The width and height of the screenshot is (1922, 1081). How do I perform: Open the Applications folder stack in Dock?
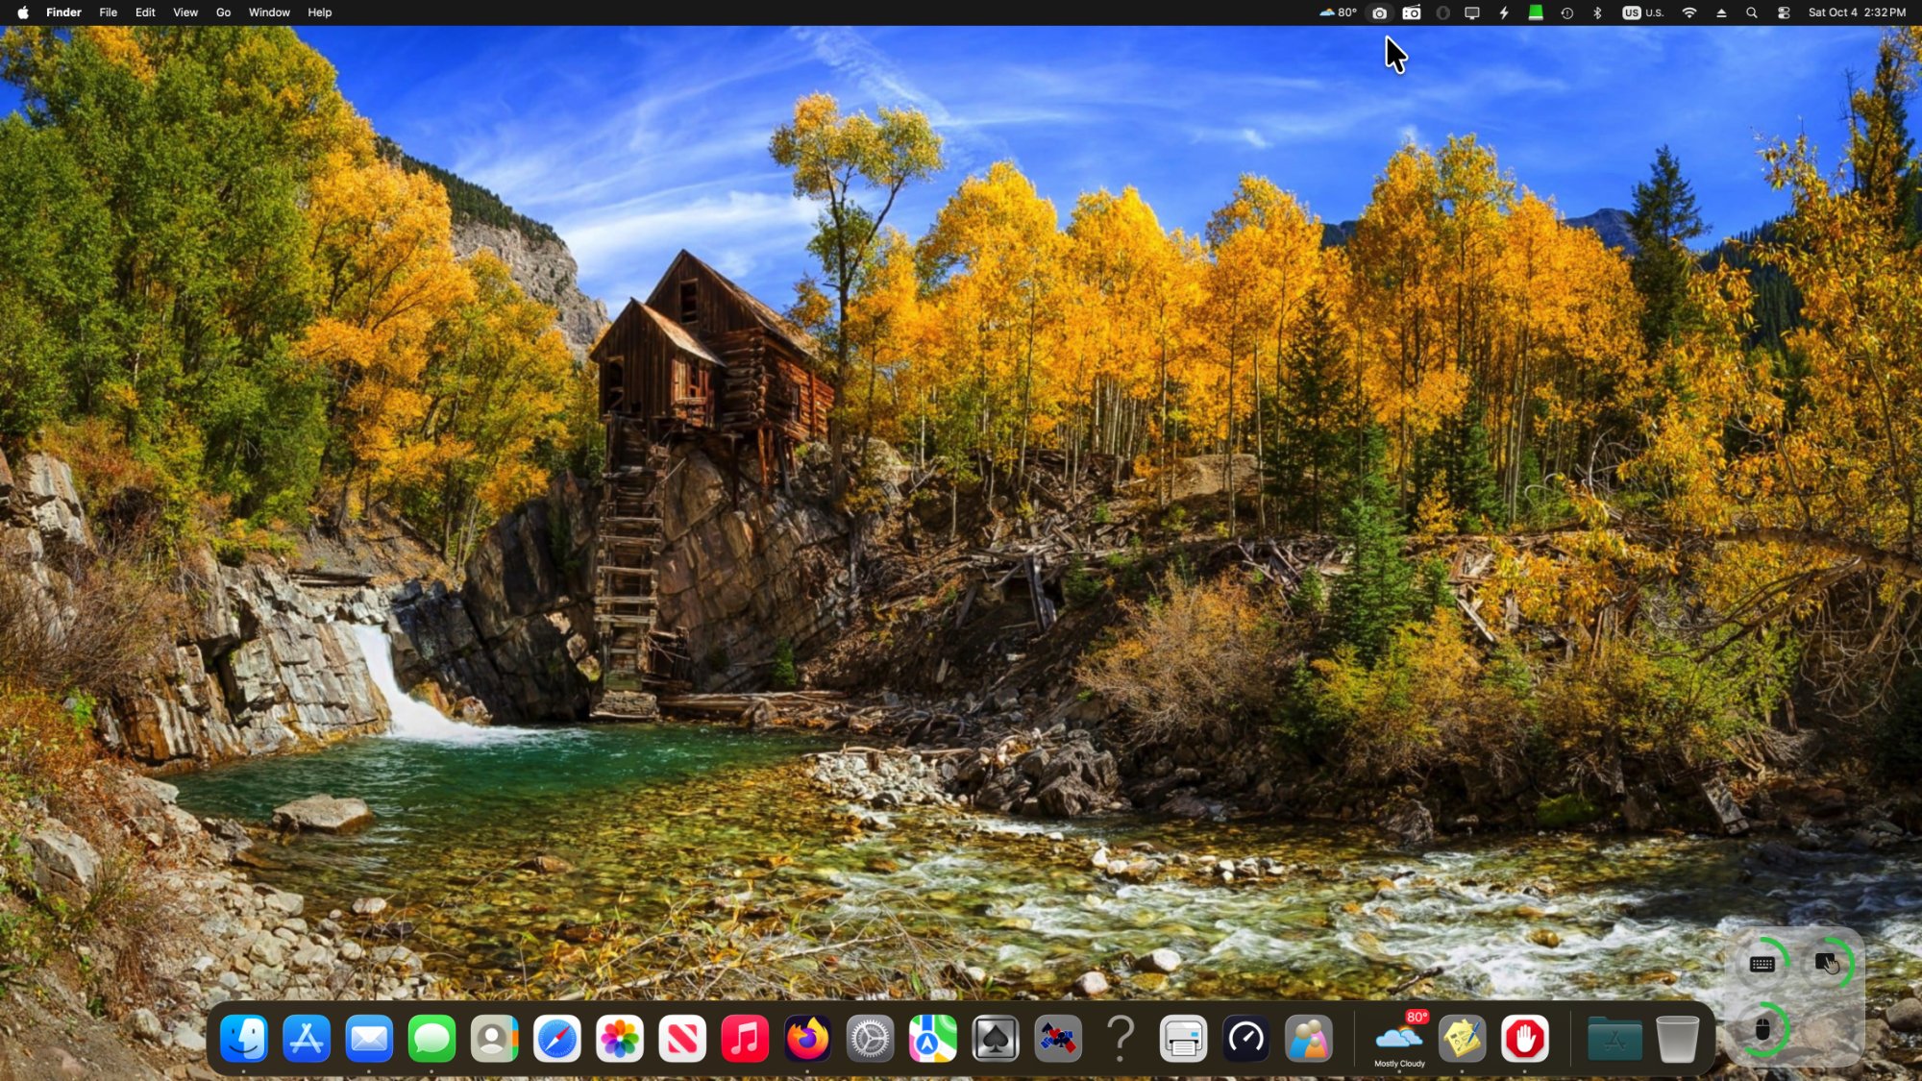tap(1614, 1039)
